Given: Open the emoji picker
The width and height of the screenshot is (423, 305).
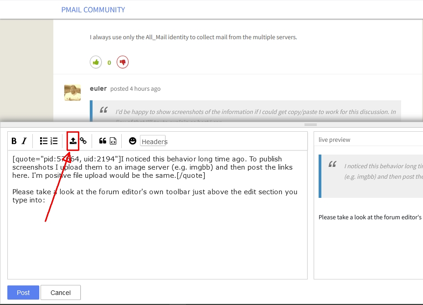Looking at the screenshot, I should point(133,141).
